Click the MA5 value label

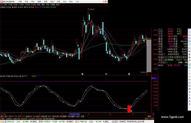pyautogui.click(x=18, y=7)
